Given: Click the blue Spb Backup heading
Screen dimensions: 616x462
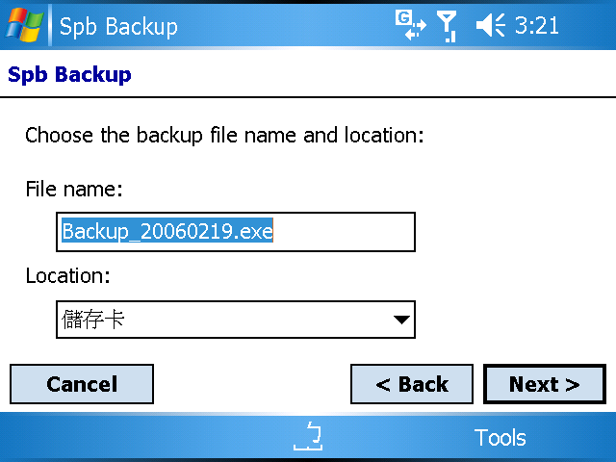Looking at the screenshot, I should click(x=69, y=75).
